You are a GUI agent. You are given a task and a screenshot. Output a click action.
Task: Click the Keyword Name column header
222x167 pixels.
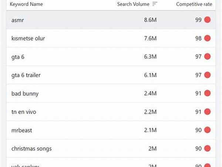26,4
